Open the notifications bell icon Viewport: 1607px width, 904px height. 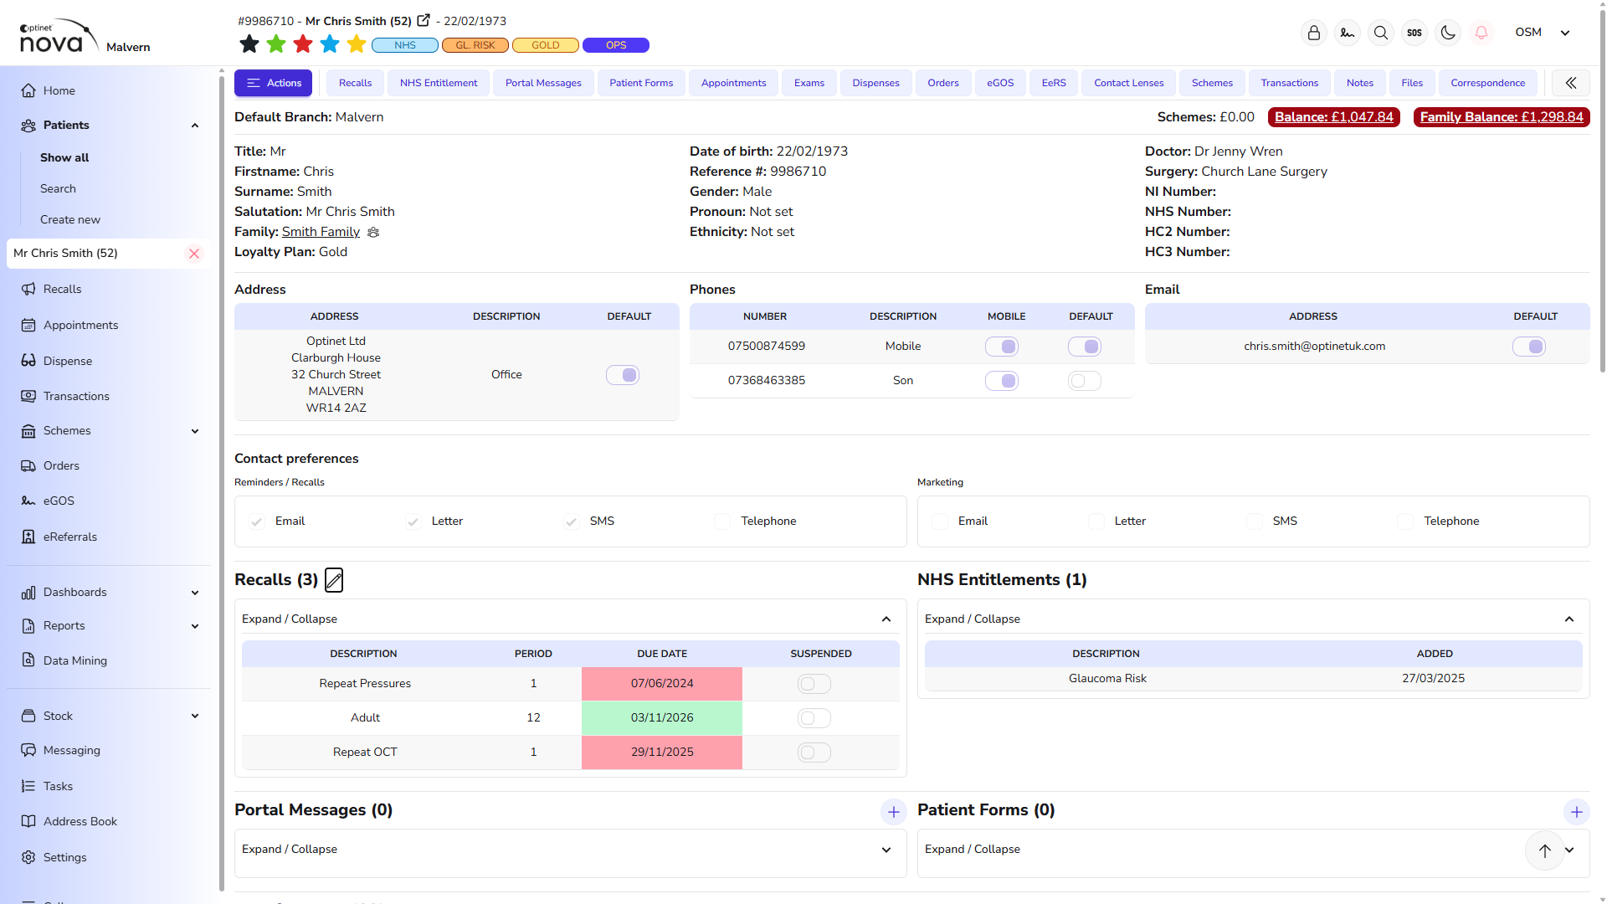1481,33
